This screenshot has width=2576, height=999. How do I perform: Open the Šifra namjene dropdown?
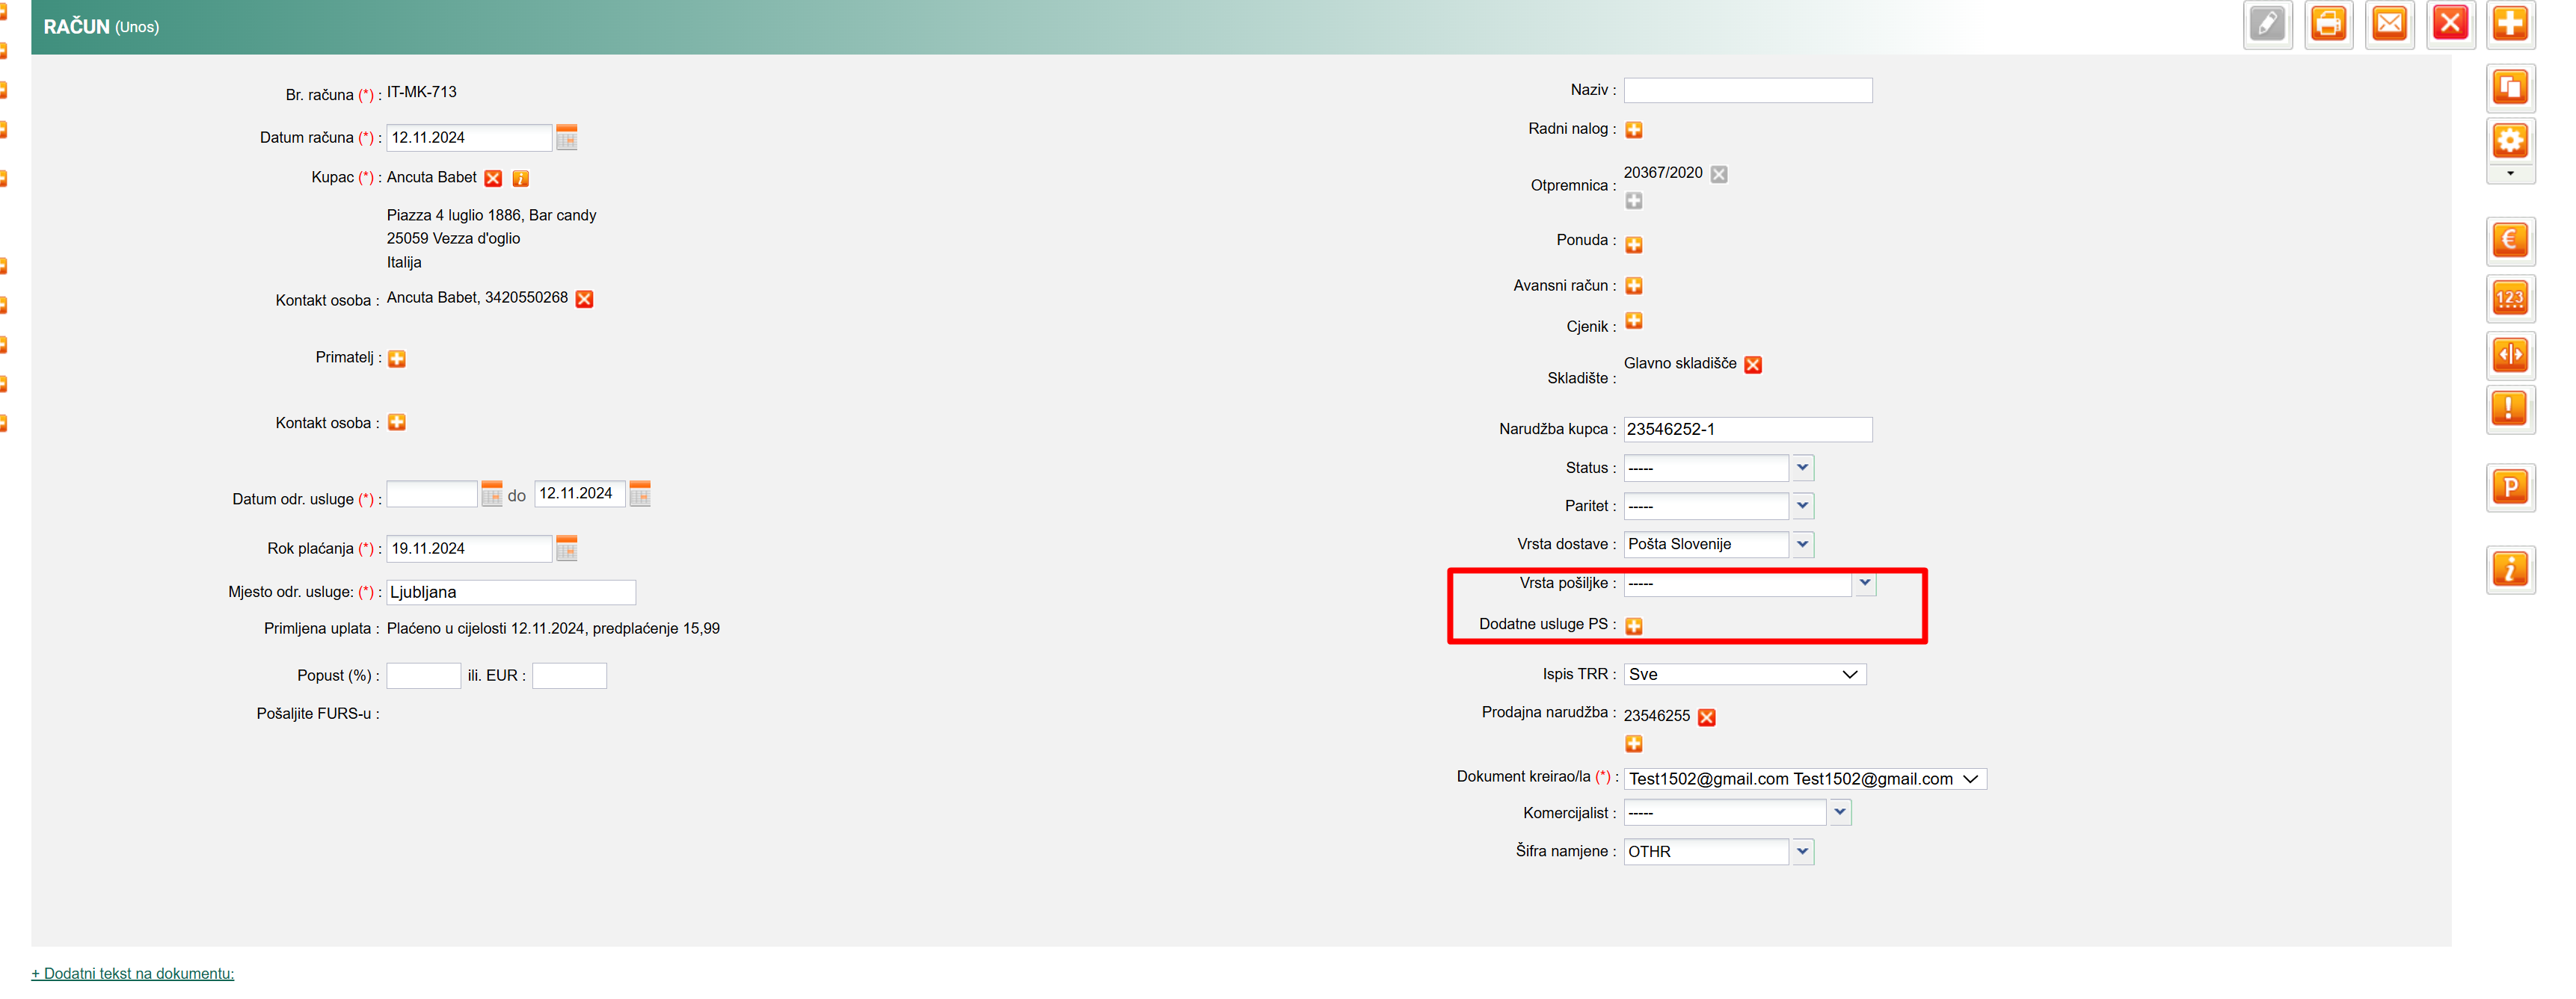(1802, 852)
